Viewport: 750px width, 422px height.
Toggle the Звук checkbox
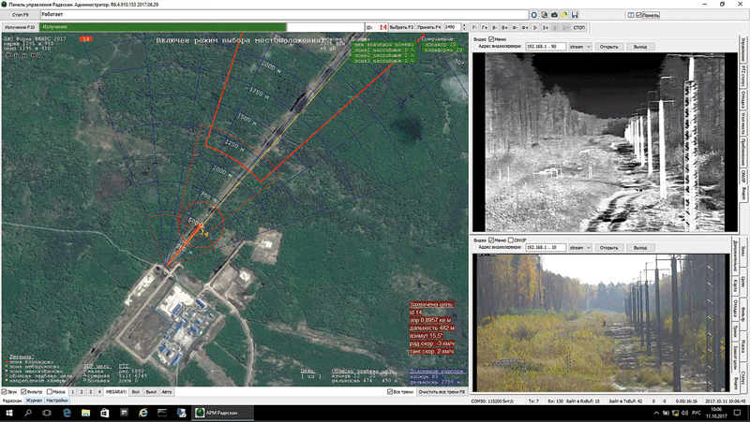[x=5, y=392]
